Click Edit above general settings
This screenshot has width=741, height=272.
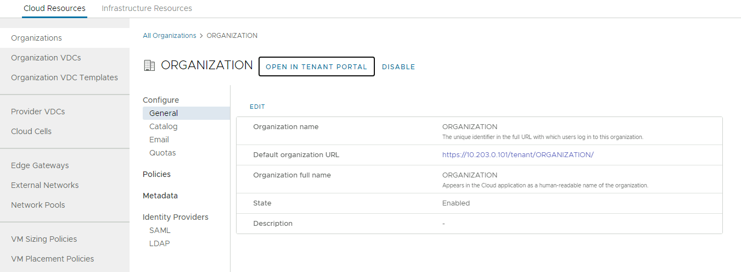click(257, 107)
